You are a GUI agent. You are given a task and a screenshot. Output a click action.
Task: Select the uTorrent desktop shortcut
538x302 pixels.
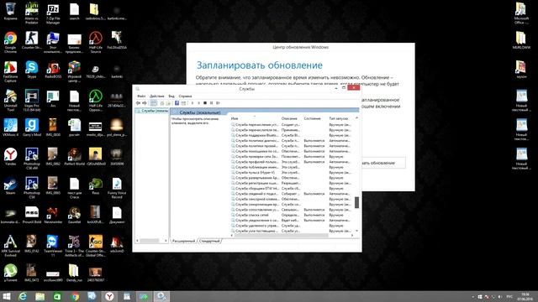(11, 273)
